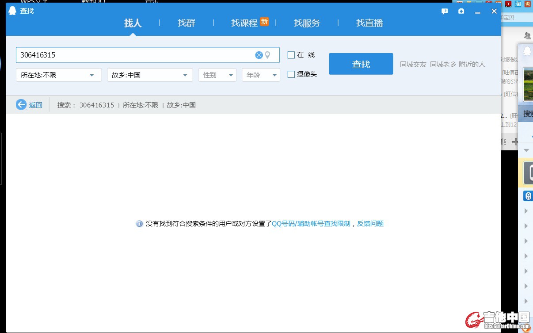Switch to the 找群 tab

pos(187,23)
